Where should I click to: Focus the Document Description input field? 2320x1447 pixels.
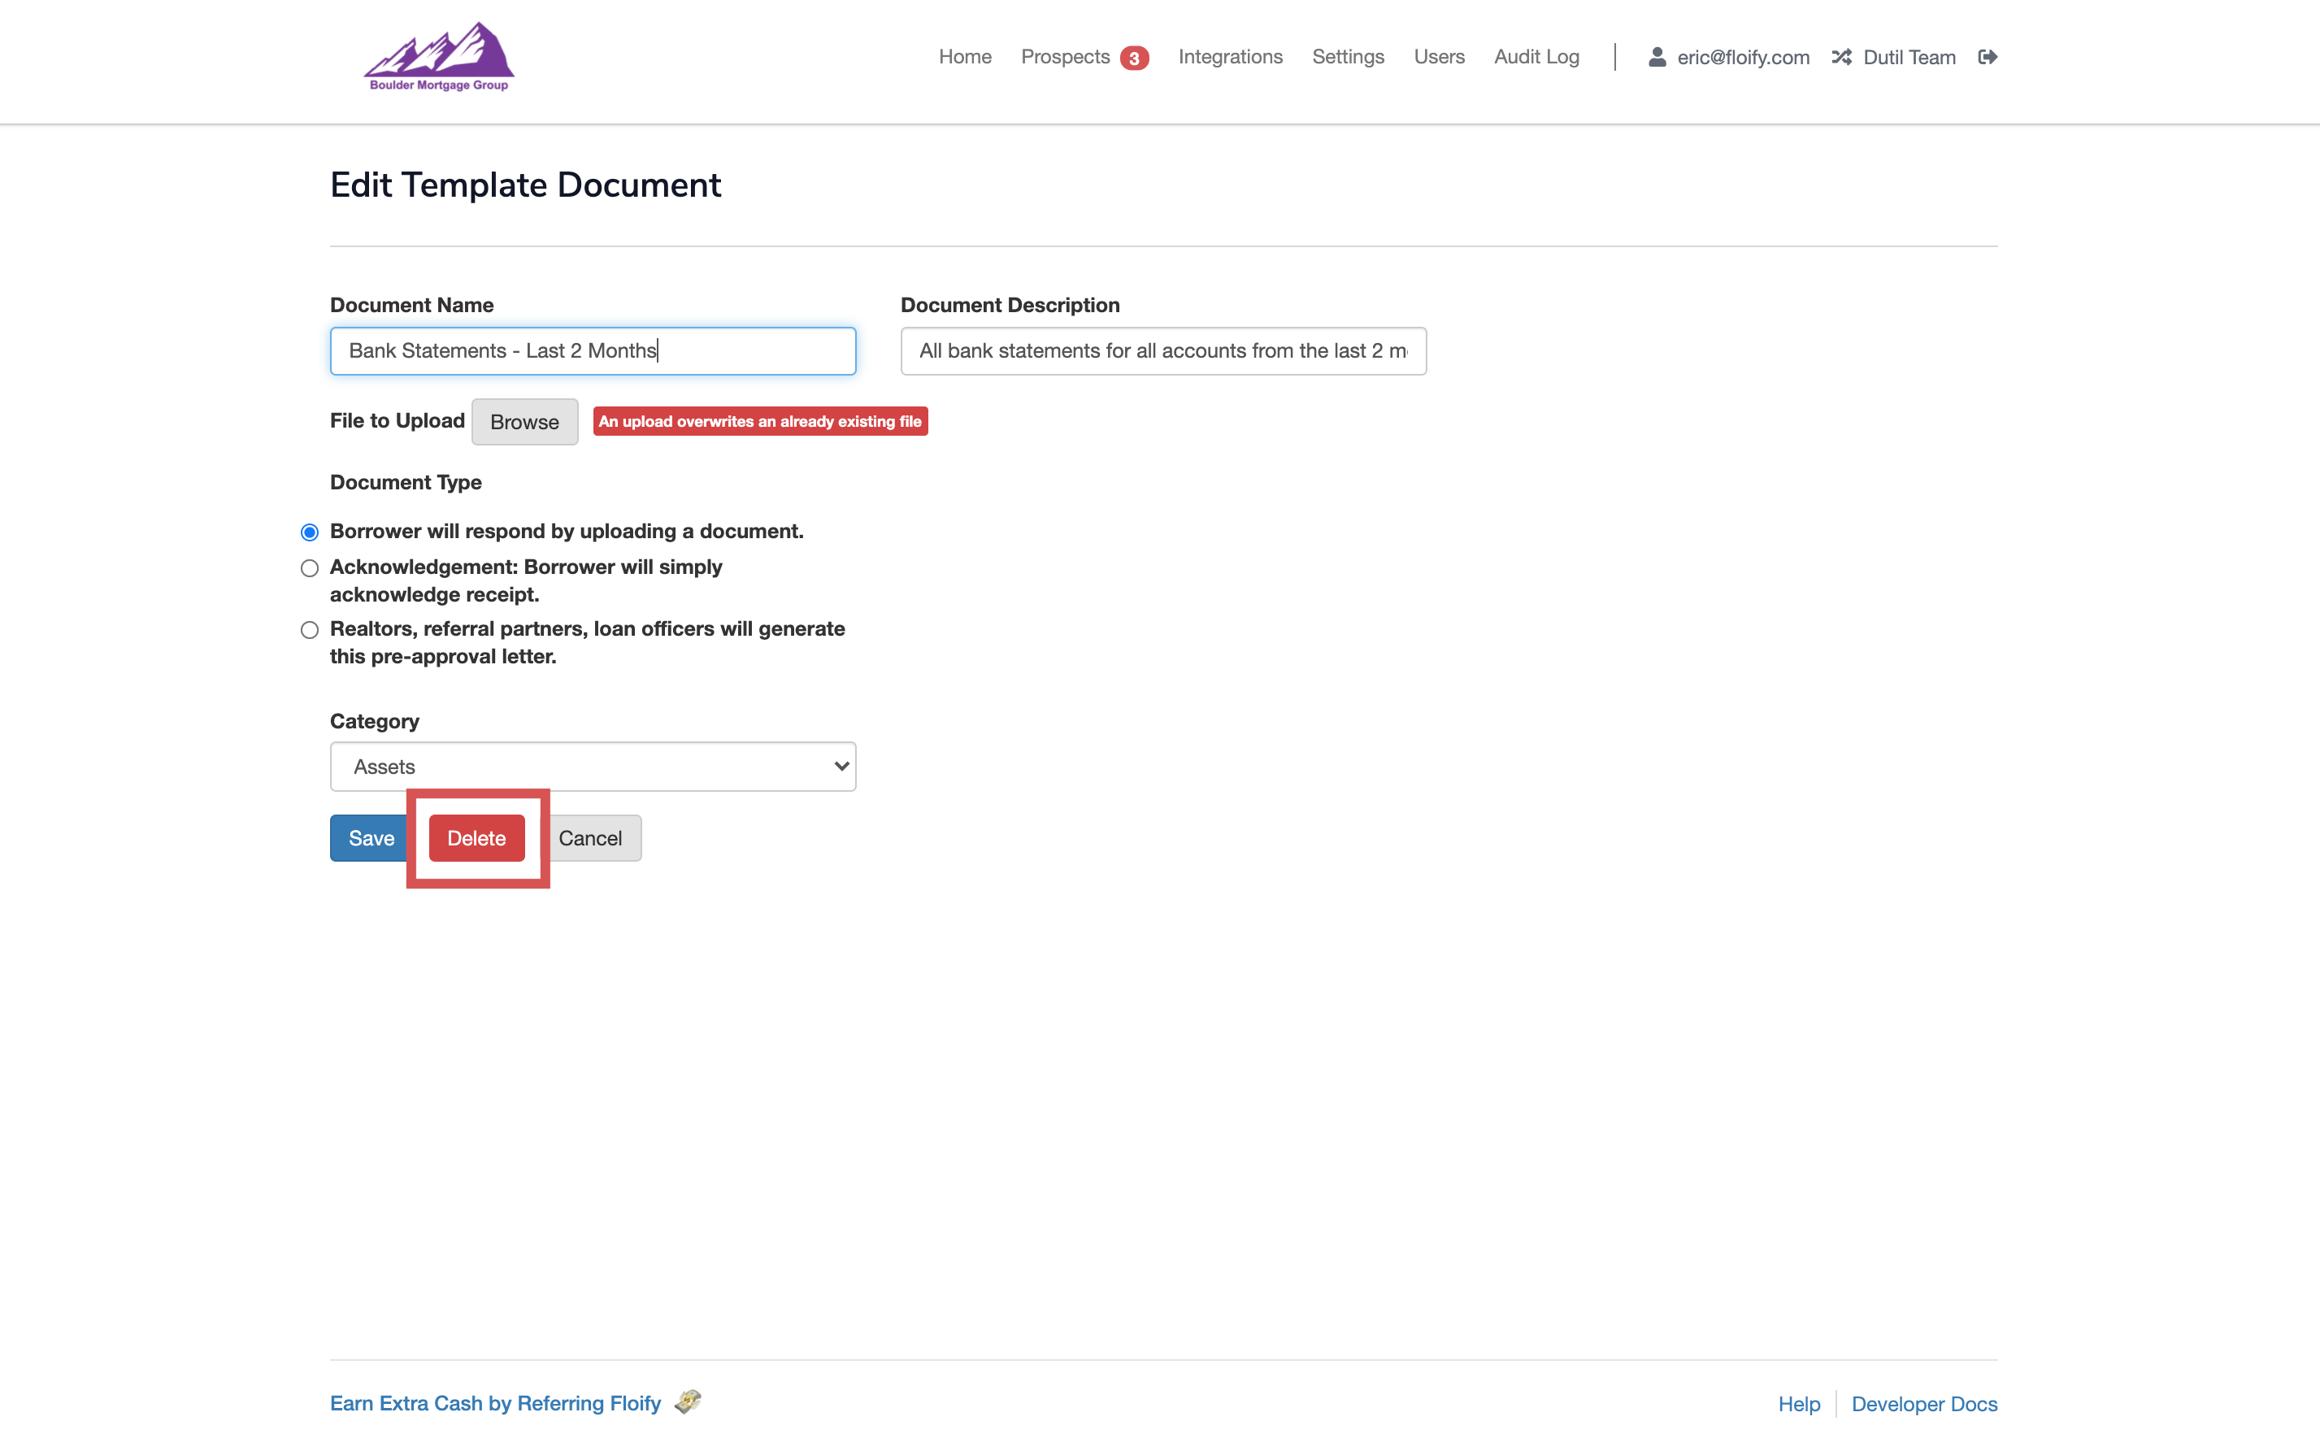1163,351
